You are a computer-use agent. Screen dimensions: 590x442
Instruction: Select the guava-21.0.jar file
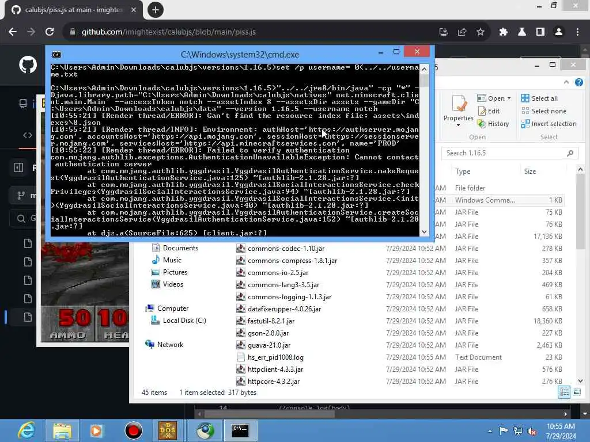coord(263,345)
